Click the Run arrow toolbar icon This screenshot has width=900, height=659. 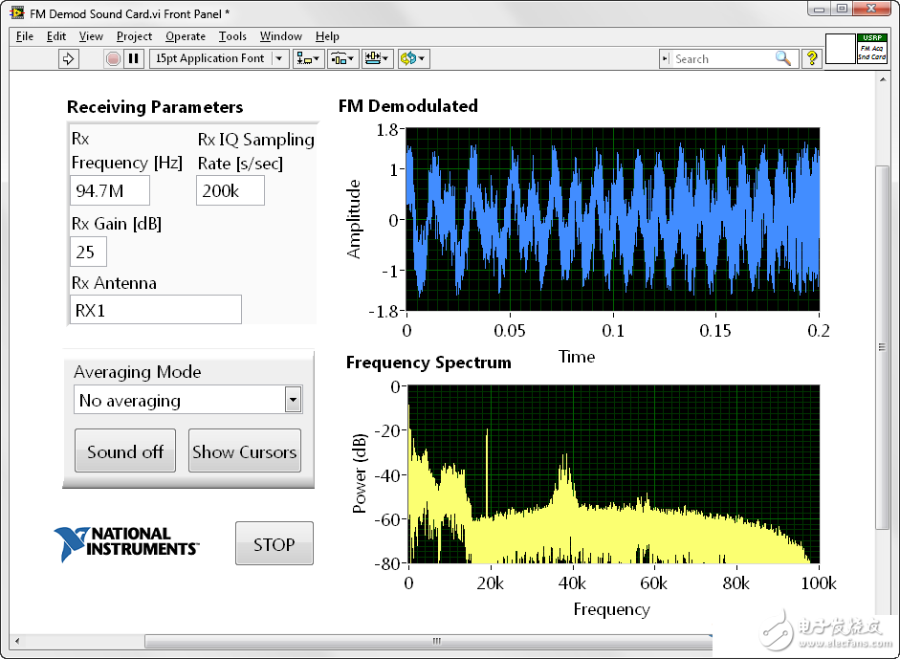click(68, 58)
